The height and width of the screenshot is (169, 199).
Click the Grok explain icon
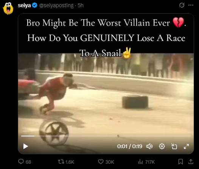coord(182,5)
